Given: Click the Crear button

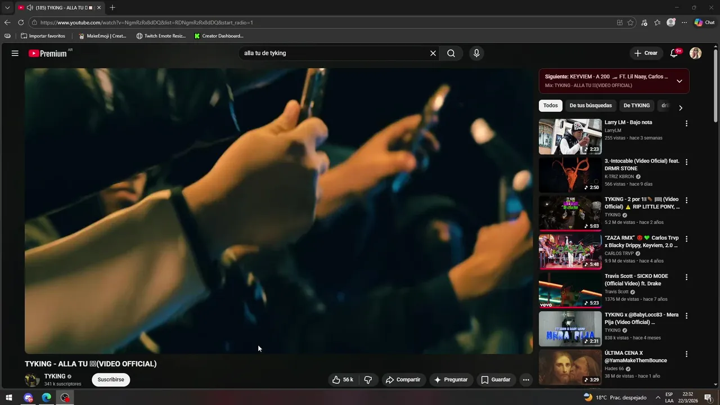Looking at the screenshot, I should tap(646, 53).
